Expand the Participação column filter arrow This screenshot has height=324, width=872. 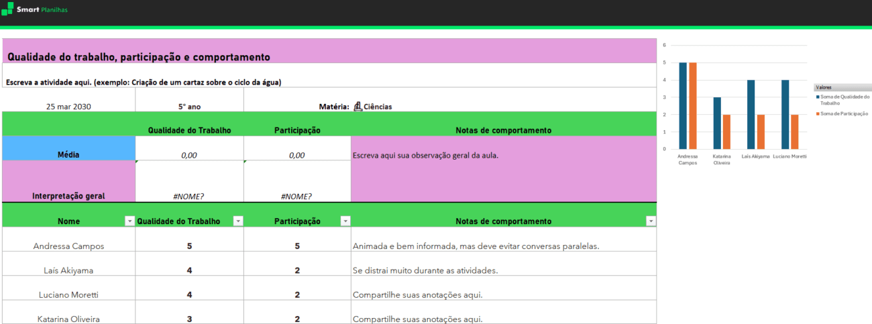pos(345,221)
